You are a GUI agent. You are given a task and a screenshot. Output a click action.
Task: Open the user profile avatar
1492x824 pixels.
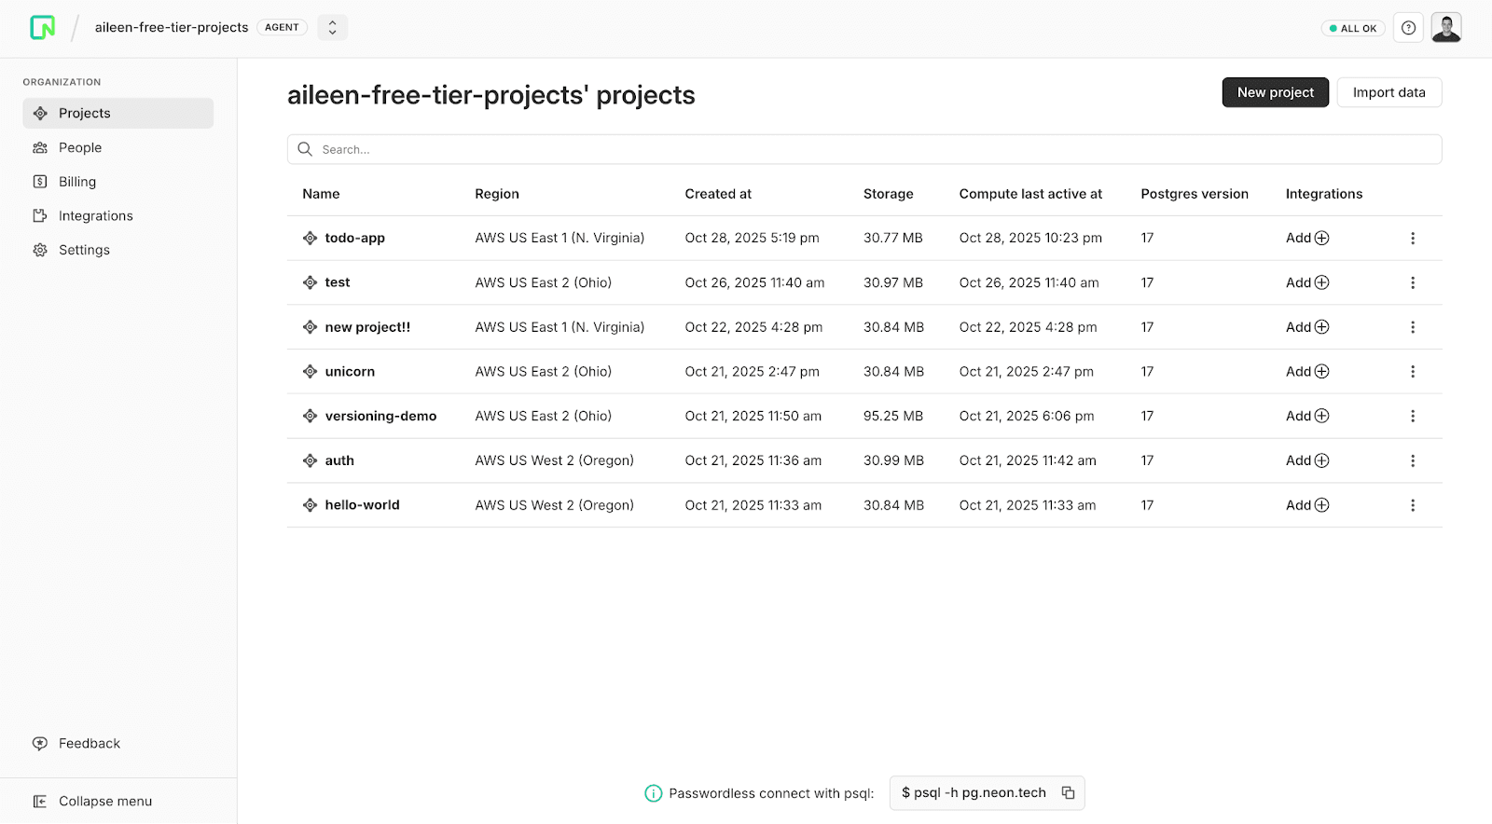pos(1445,28)
